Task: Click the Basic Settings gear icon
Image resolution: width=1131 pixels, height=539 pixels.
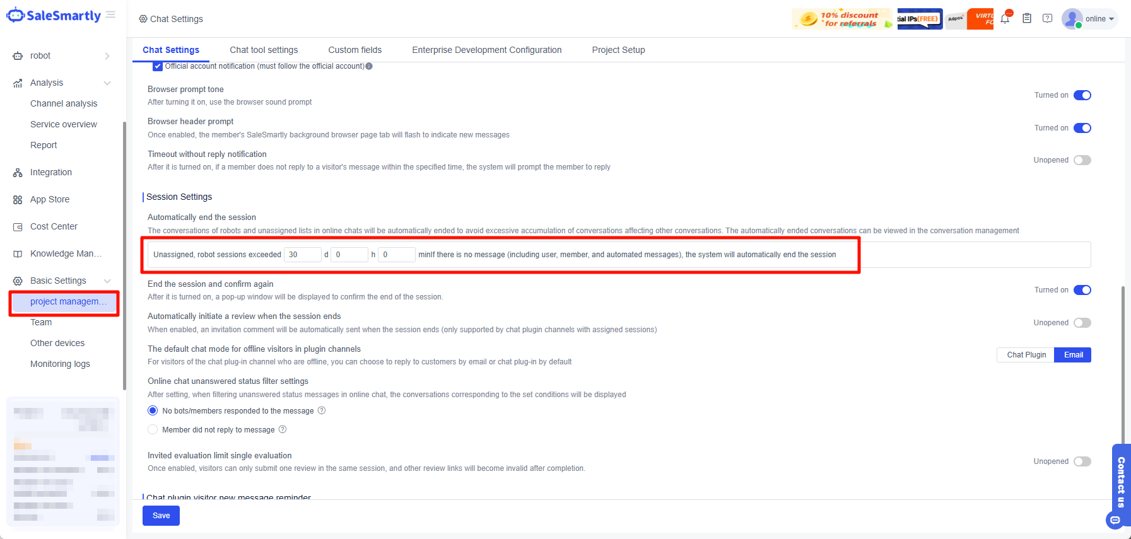Action: point(18,281)
